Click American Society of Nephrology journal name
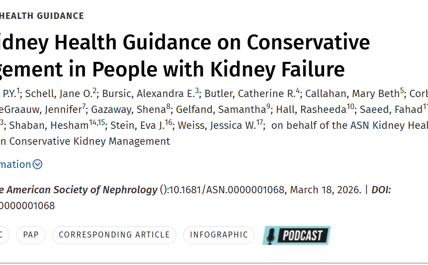Image resolution: width=428 pixels, height=265 pixels. coord(82,190)
